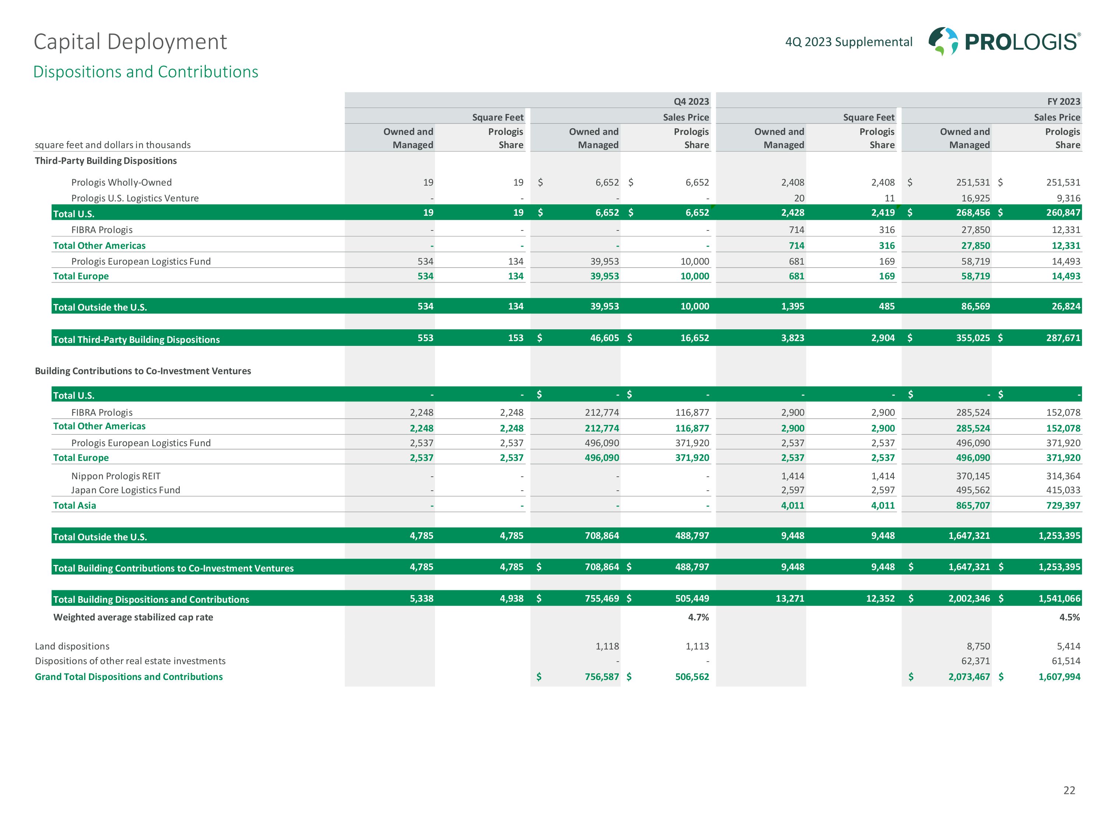This screenshot has width=1103, height=827.
Task: Click the Total Asia subtotal label
Action: pos(74,505)
